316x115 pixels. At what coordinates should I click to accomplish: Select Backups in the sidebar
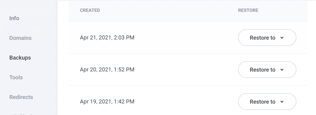pos(20,58)
